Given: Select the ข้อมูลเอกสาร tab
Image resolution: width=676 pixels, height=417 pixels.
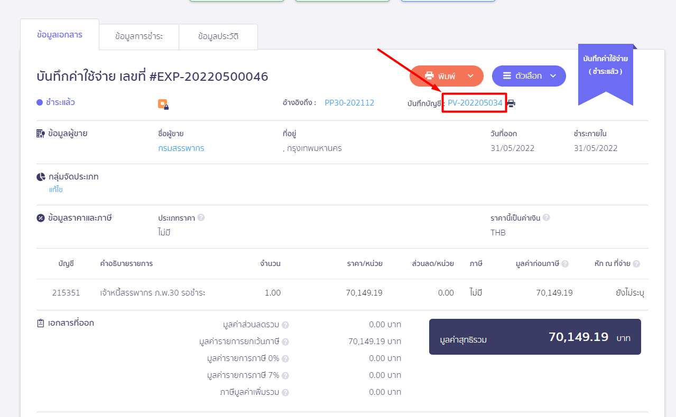Looking at the screenshot, I should pyautogui.click(x=60, y=35).
